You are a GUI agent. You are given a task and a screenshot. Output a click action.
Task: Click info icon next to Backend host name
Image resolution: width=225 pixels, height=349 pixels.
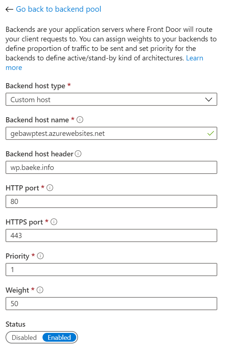[80, 120]
